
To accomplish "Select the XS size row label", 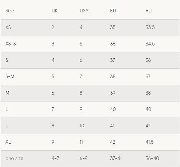I will 8,27.
